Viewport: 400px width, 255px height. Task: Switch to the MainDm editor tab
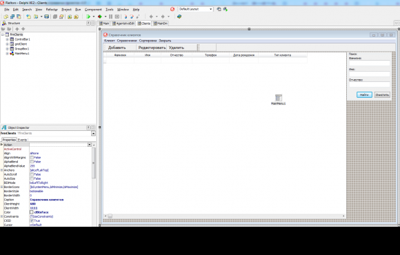(x=161, y=23)
